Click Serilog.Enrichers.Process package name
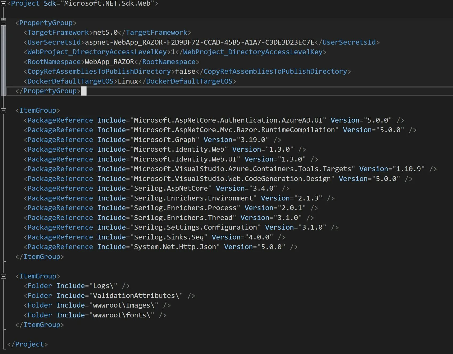Screen dimensions: 453x354 [185, 208]
